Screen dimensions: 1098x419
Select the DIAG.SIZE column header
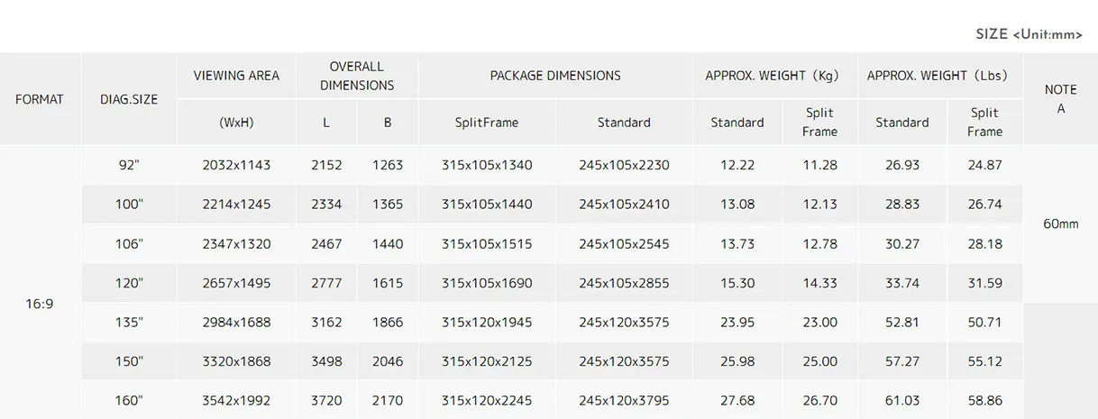tap(129, 99)
